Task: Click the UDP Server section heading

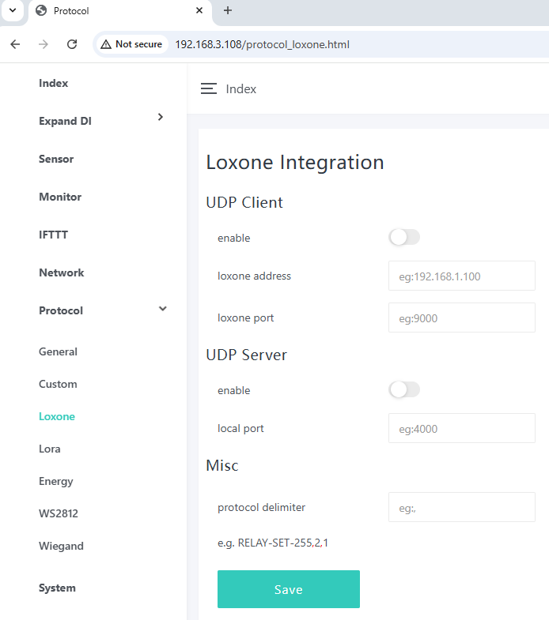Action: 246,355
